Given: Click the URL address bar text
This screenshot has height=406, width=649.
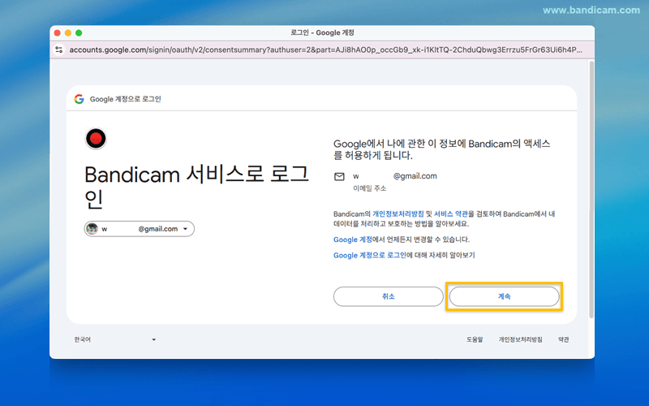Looking at the screenshot, I should pos(326,50).
